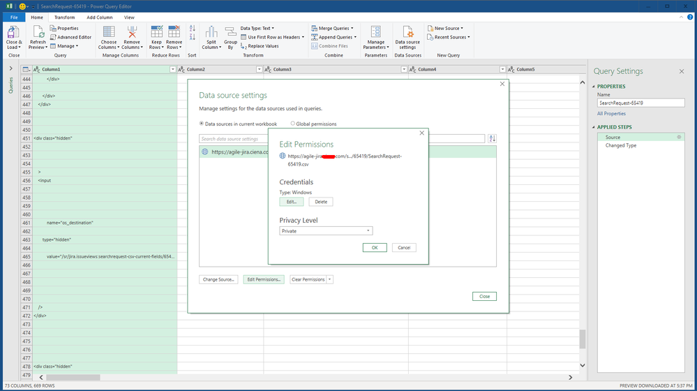The width and height of the screenshot is (697, 391).
Task: Close the Query Settings pane
Action: coord(682,71)
